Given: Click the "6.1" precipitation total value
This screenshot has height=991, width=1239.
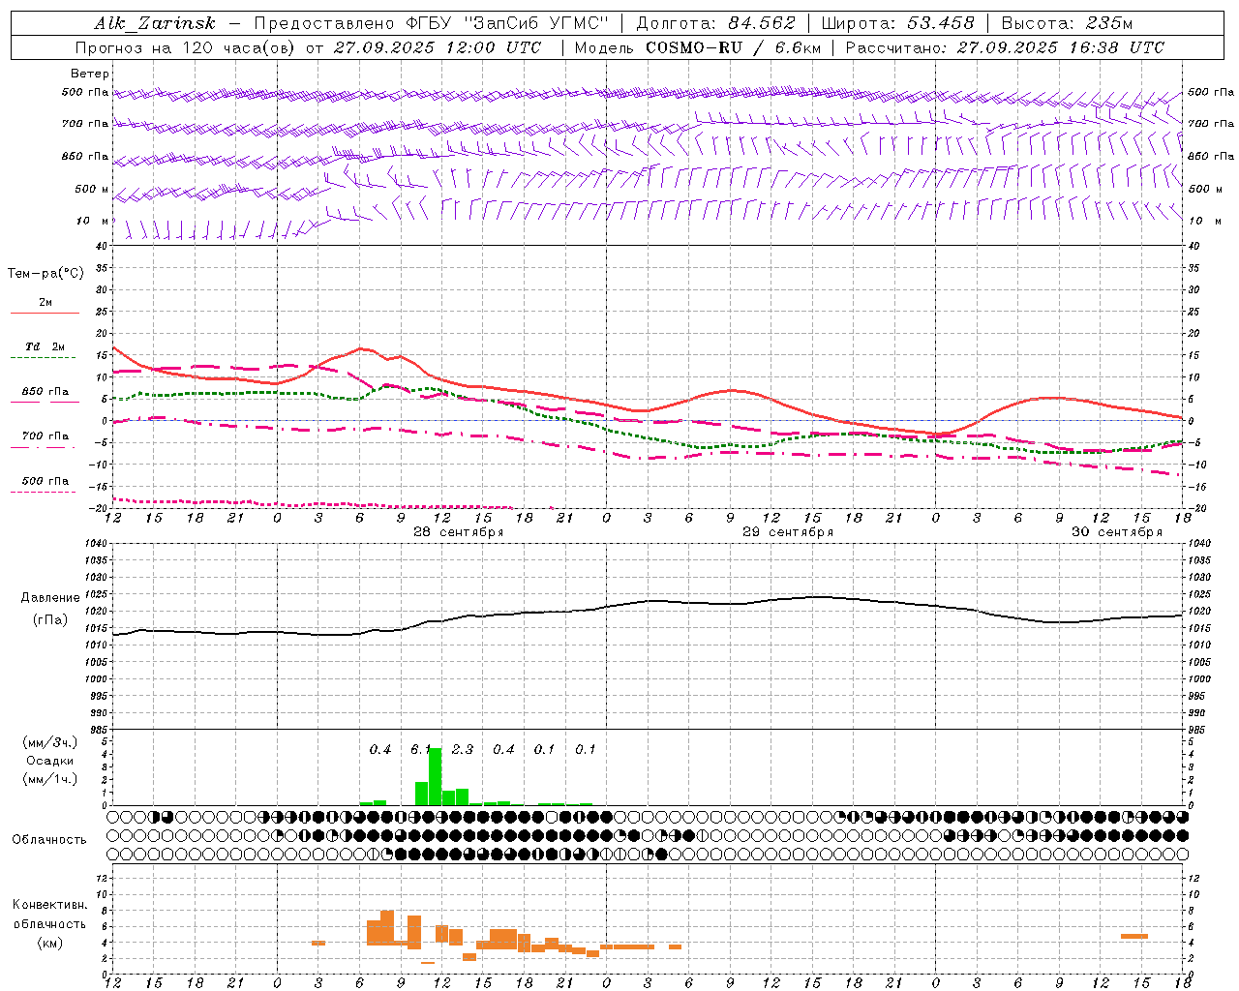Looking at the screenshot, I should click(x=421, y=749).
